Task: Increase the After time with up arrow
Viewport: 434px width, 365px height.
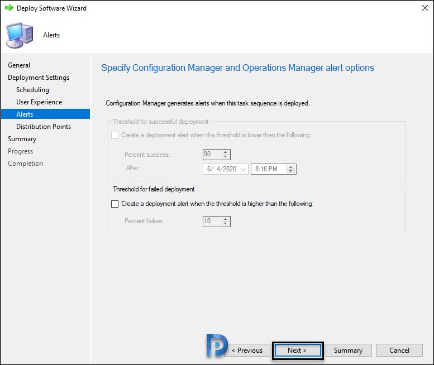Action: pyautogui.click(x=290, y=167)
